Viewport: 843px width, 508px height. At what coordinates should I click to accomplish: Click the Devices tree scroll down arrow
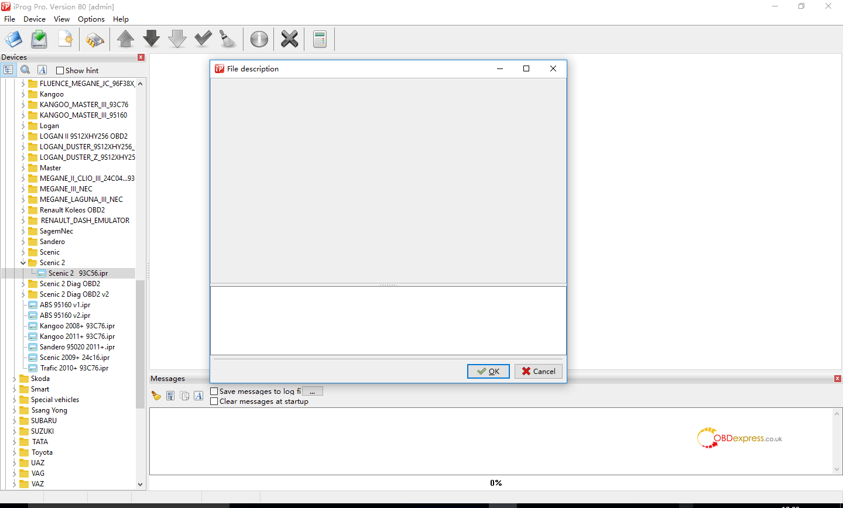[x=140, y=484]
